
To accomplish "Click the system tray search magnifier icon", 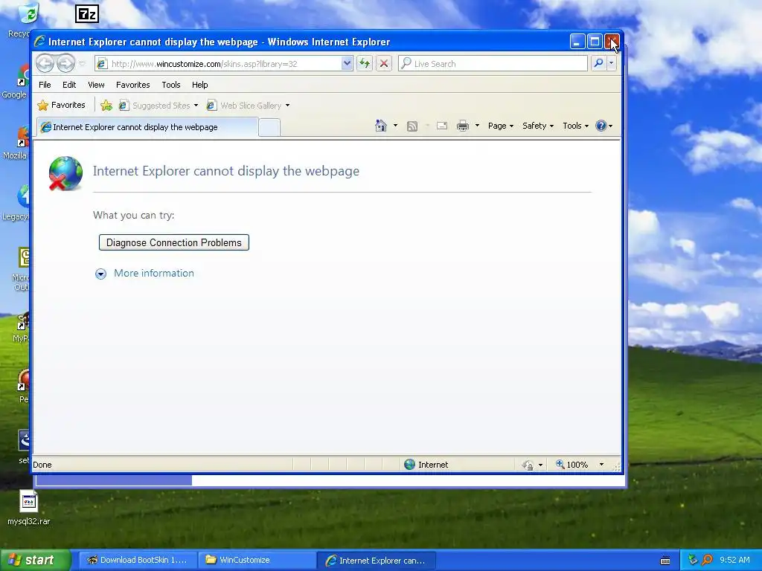I will [707, 561].
